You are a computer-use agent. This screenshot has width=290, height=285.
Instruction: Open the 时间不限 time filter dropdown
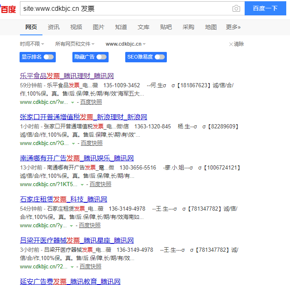pos(32,44)
